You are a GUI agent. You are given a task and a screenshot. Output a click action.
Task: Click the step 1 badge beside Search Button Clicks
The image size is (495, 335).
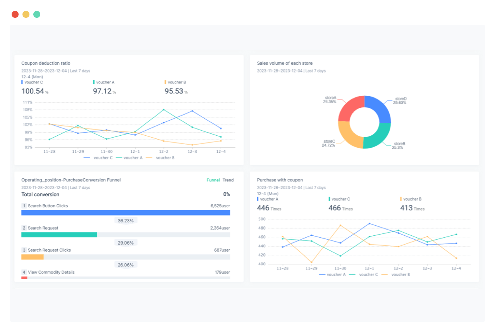click(x=24, y=206)
